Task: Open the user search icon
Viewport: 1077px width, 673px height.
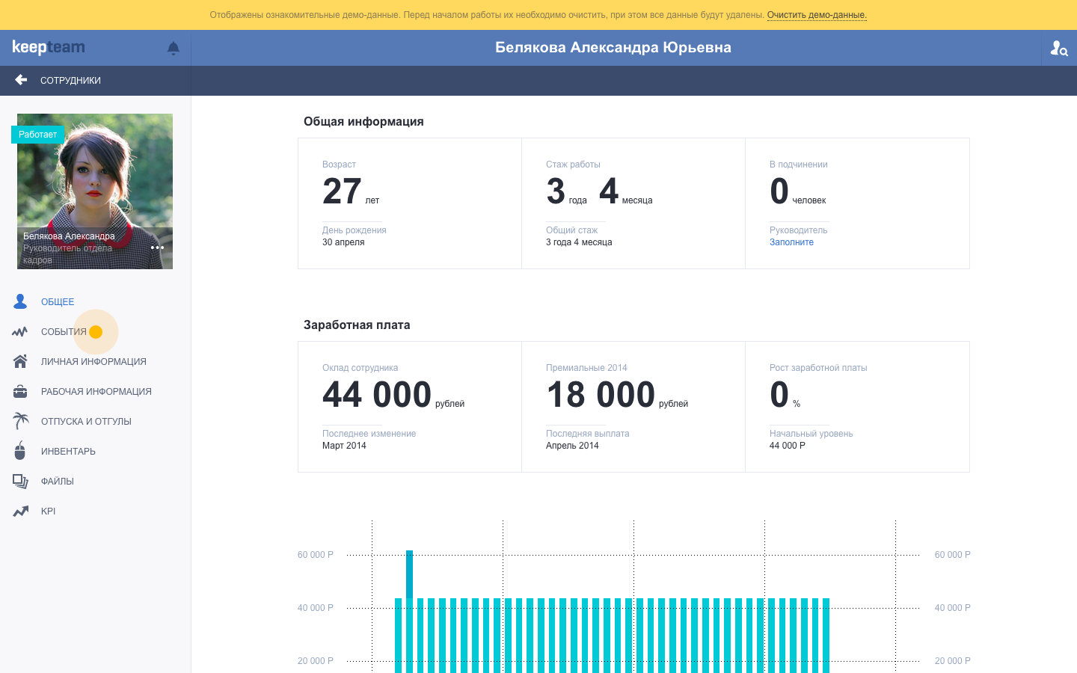Action: click(x=1058, y=48)
